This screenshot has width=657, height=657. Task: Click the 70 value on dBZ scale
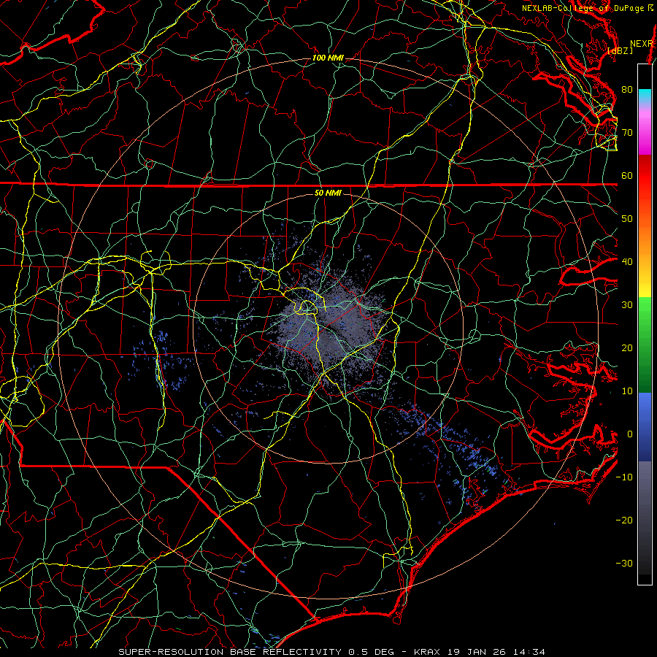pos(627,133)
